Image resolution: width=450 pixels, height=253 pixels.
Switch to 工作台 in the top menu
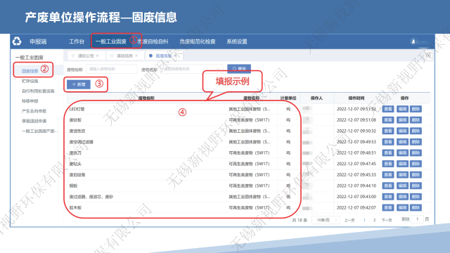pyautogui.click(x=77, y=41)
